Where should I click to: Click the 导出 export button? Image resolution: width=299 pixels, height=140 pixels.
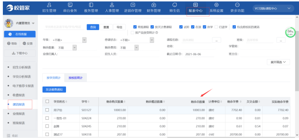120,27
